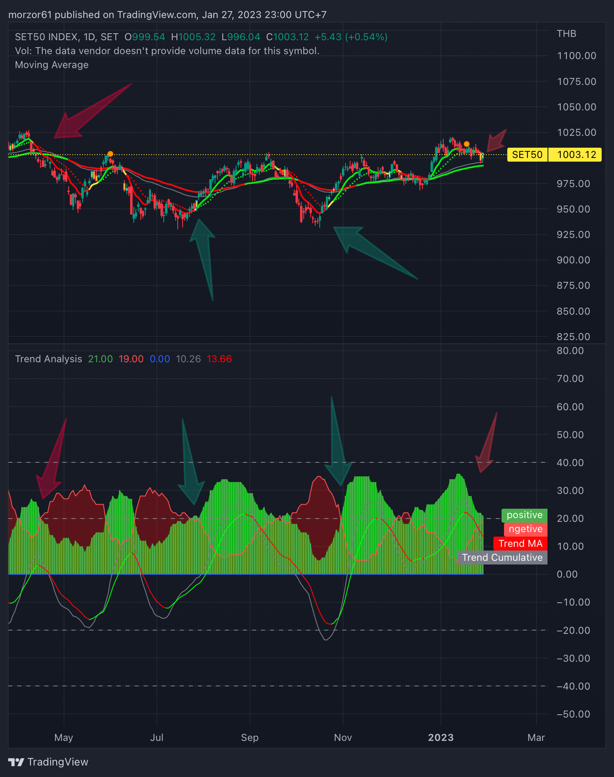614x777 pixels.
Task: Click the green 21.00 indicator value
Action: (x=101, y=359)
